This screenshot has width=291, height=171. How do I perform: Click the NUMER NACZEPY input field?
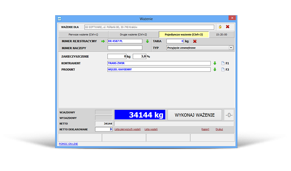[125, 48]
